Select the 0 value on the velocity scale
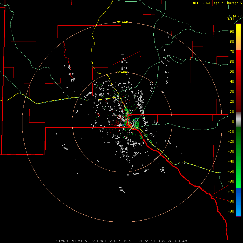Screen dimensions: 243x243 coord(233,121)
